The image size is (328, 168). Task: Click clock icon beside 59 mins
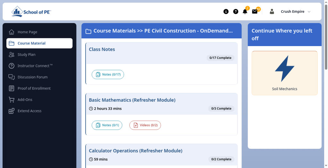(91, 159)
